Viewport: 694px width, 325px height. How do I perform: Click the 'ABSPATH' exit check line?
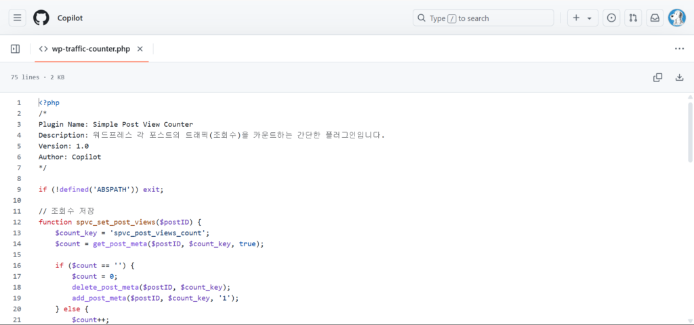pos(101,189)
